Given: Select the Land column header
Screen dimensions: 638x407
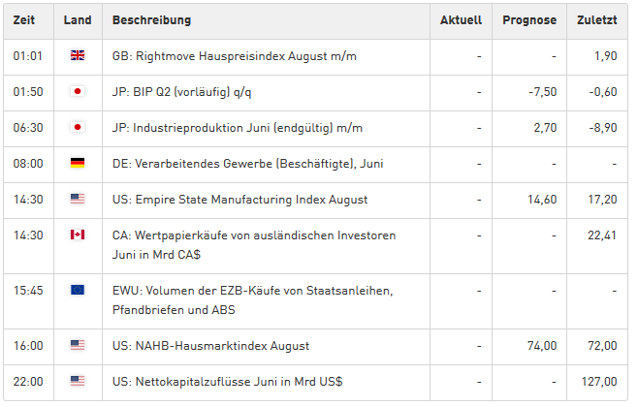Looking at the screenshot, I should (78, 20).
